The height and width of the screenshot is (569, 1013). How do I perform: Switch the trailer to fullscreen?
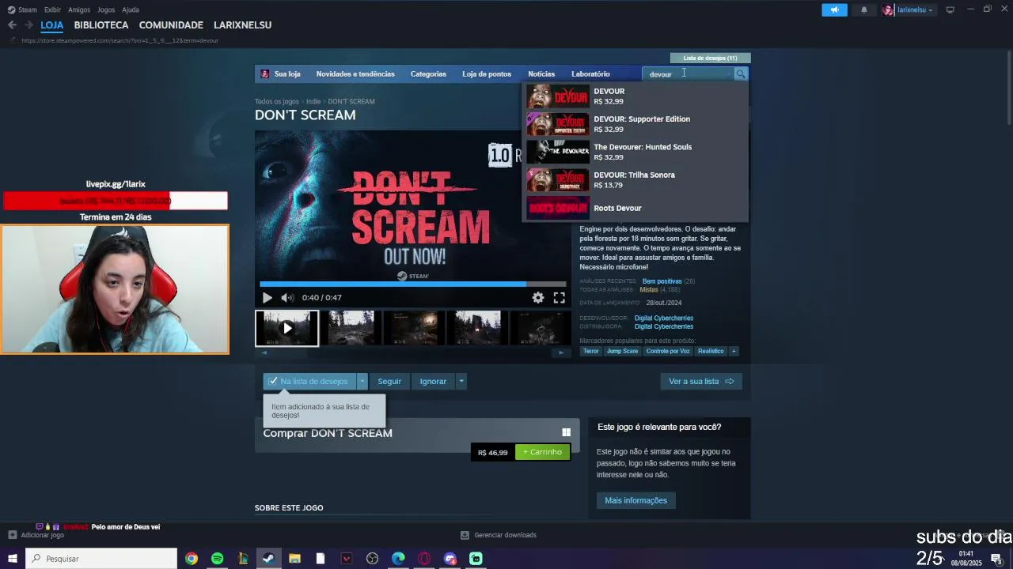(559, 298)
